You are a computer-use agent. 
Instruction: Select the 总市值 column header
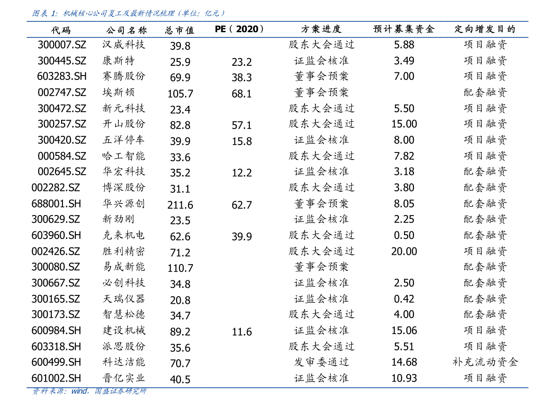[180, 30]
